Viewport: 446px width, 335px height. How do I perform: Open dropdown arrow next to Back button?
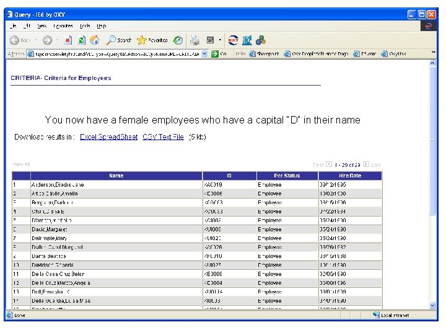click(x=35, y=40)
